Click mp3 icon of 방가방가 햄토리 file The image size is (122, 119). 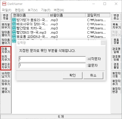tap(14, 20)
